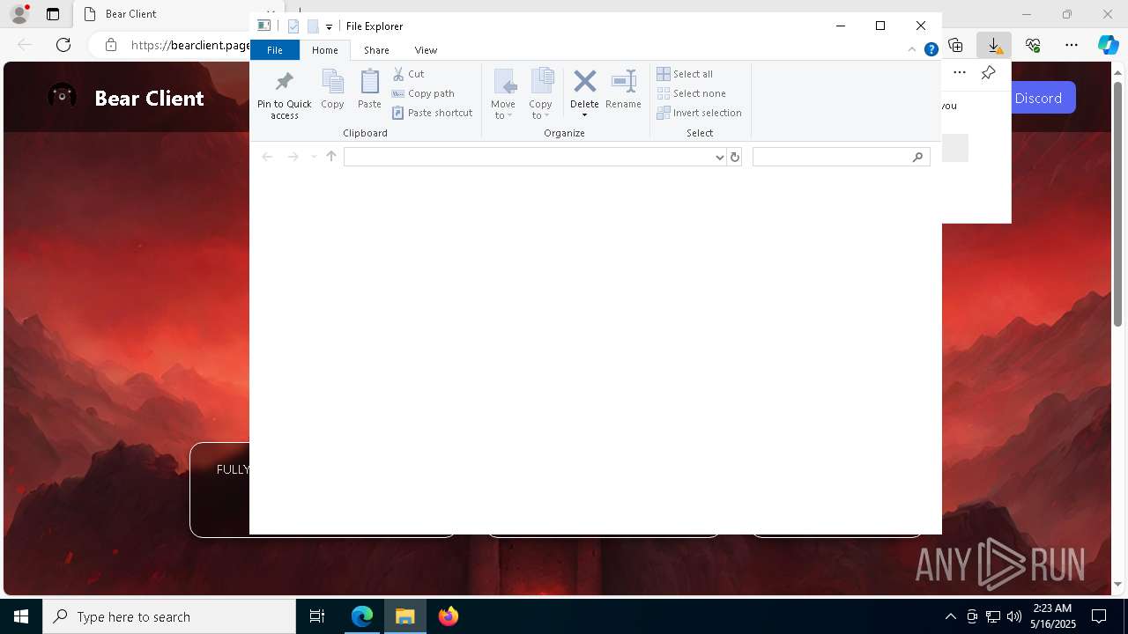Click Select none in ribbon
This screenshot has width=1128, height=634.
(691, 93)
